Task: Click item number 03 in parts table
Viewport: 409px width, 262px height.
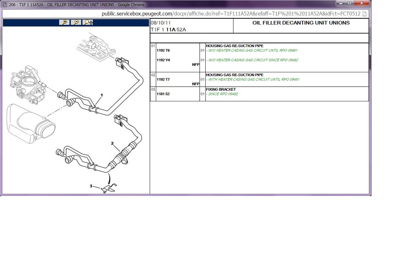Action: click(153, 90)
